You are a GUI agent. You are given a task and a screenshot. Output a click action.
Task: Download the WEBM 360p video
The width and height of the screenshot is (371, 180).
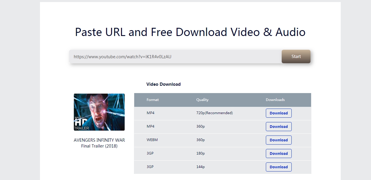click(278, 140)
